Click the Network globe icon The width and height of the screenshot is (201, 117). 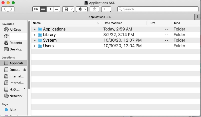click(x=6, y=96)
